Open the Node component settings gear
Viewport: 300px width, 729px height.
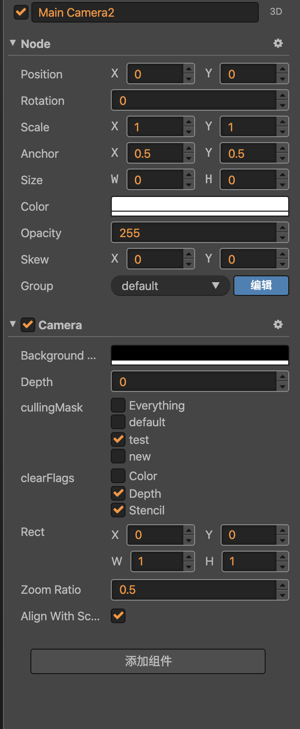click(x=278, y=44)
